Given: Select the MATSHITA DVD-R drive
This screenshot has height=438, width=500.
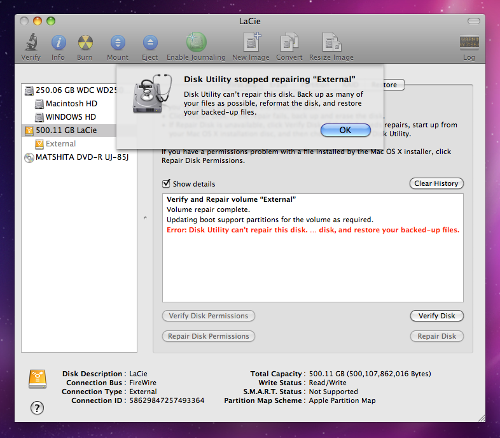Looking at the screenshot, I should point(79,157).
